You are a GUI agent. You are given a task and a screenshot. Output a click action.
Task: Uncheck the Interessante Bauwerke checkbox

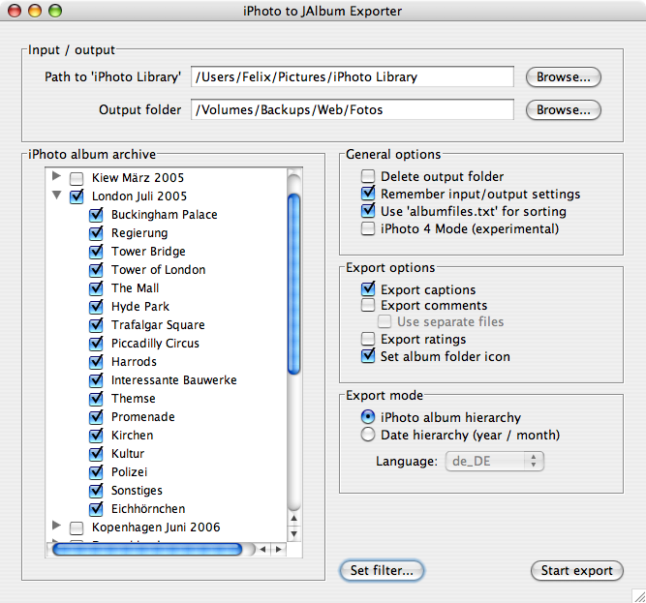[96, 380]
